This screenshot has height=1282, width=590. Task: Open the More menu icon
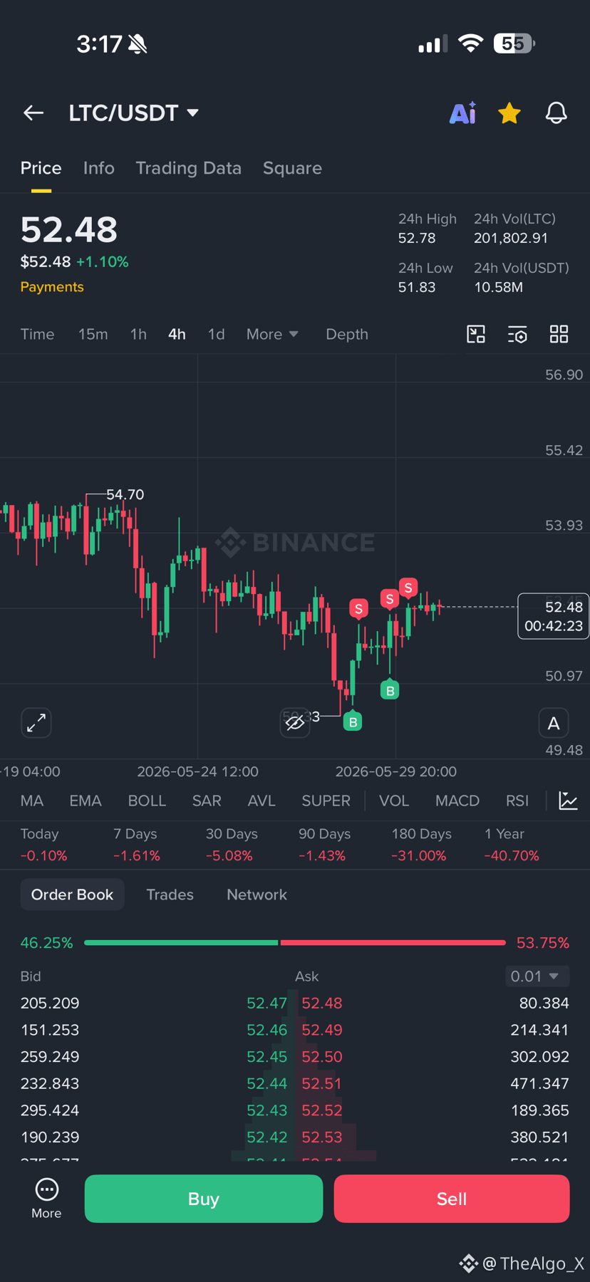[x=46, y=1199]
